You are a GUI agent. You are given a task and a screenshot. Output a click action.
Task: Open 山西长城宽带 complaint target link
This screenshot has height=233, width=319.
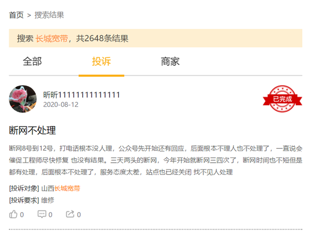click(61, 188)
